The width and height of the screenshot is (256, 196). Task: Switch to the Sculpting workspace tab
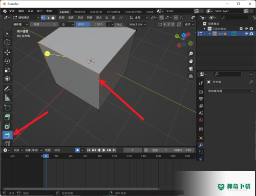pos(96,12)
